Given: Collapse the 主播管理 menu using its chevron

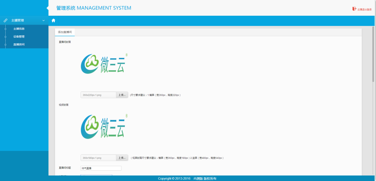Looking at the screenshot, I should tap(44, 20).
